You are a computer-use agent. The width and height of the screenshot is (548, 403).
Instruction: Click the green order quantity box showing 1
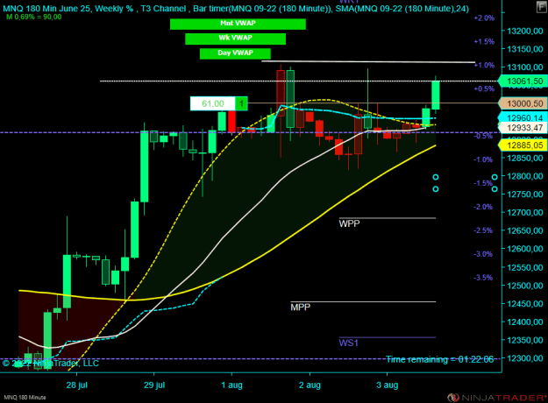(x=241, y=103)
